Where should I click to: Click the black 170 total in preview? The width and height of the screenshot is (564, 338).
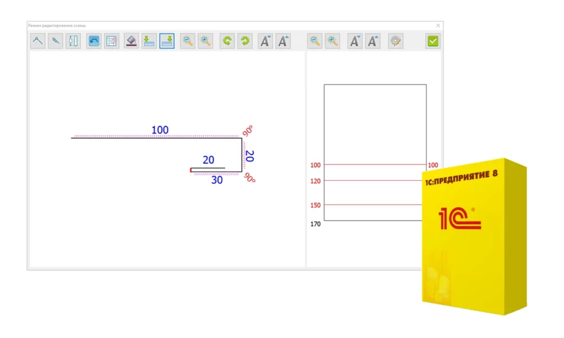(316, 224)
